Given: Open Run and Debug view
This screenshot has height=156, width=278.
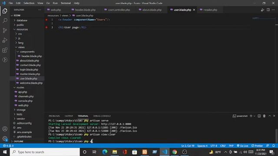Looking at the screenshot, I should tap(5, 40).
